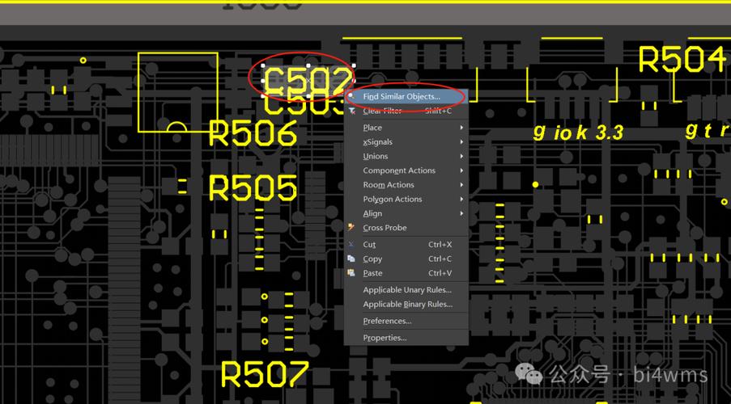Image resolution: width=731 pixels, height=404 pixels.
Task: Choose Find Similar Objects from context menu
Action: [406, 97]
